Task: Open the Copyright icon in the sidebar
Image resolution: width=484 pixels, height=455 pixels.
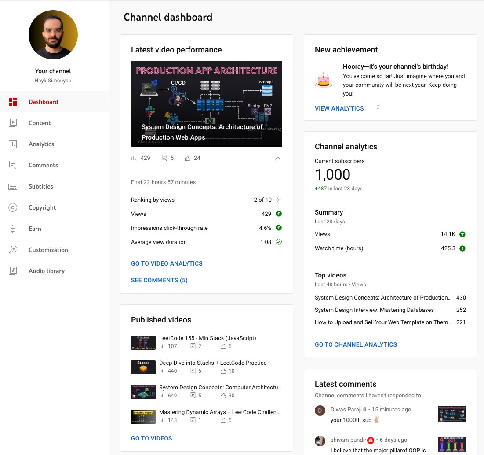Action: (13, 207)
